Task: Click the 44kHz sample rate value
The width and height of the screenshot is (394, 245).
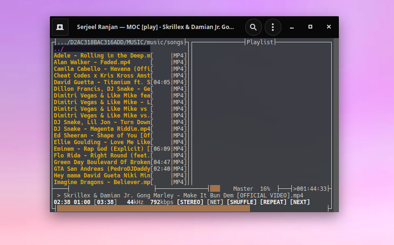Action: [135, 202]
